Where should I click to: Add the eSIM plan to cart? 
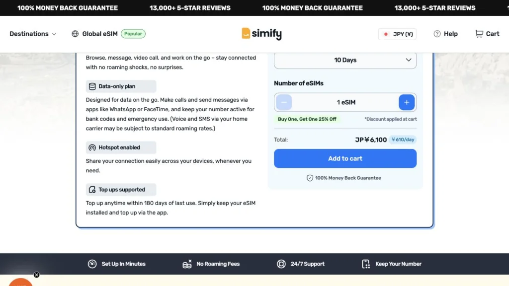[345, 158]
